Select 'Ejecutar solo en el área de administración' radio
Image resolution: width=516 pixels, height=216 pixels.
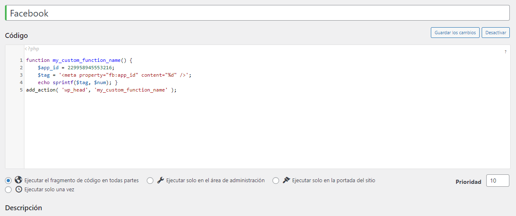tap(150, 181)
